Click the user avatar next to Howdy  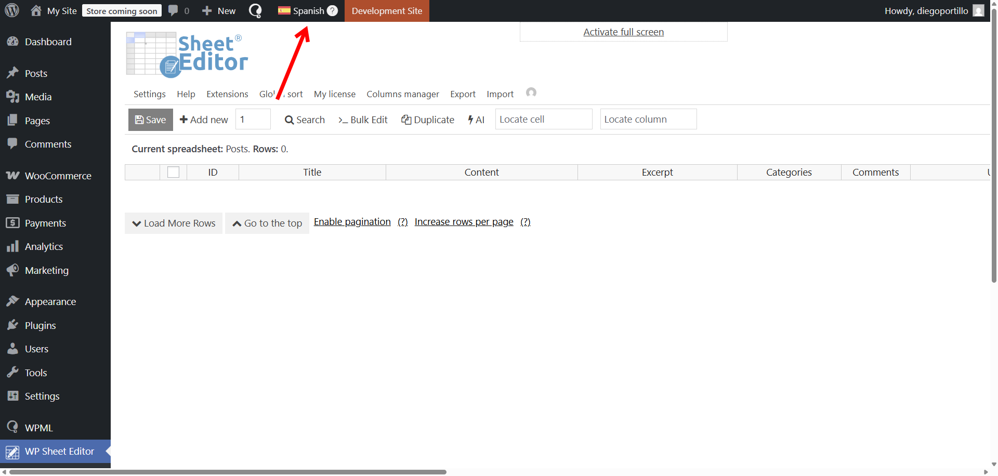[x=978, y=10]
